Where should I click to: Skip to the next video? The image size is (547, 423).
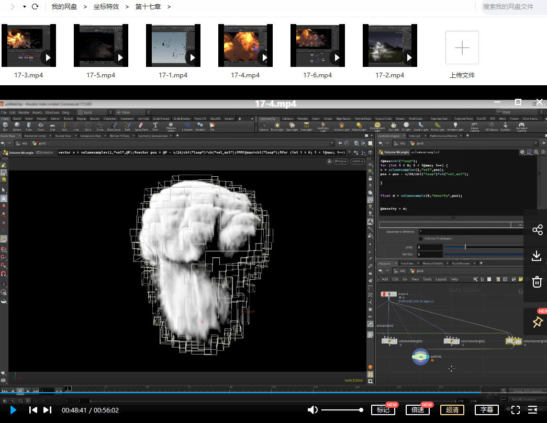coord(47,410)
